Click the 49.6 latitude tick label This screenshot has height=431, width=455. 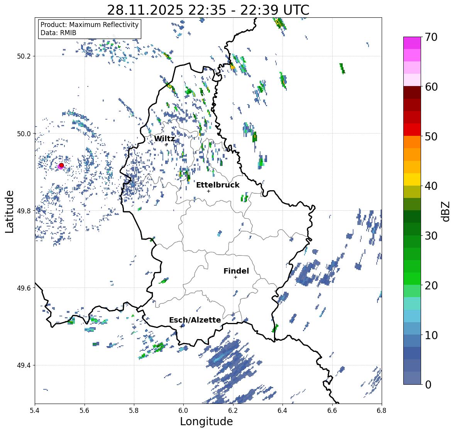24,288
